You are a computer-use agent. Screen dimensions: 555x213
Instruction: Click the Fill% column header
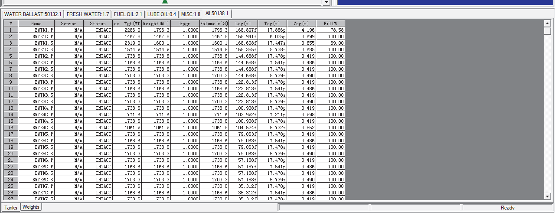330,23
